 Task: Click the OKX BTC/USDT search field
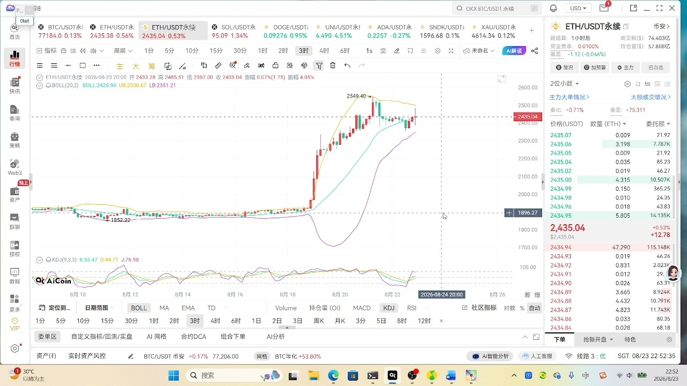[496, 8]
